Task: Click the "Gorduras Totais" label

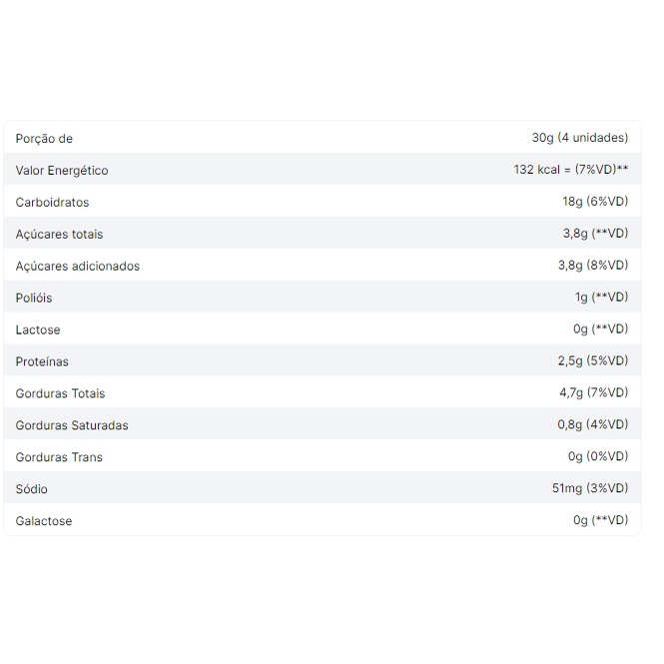Action: coord(60,394)
